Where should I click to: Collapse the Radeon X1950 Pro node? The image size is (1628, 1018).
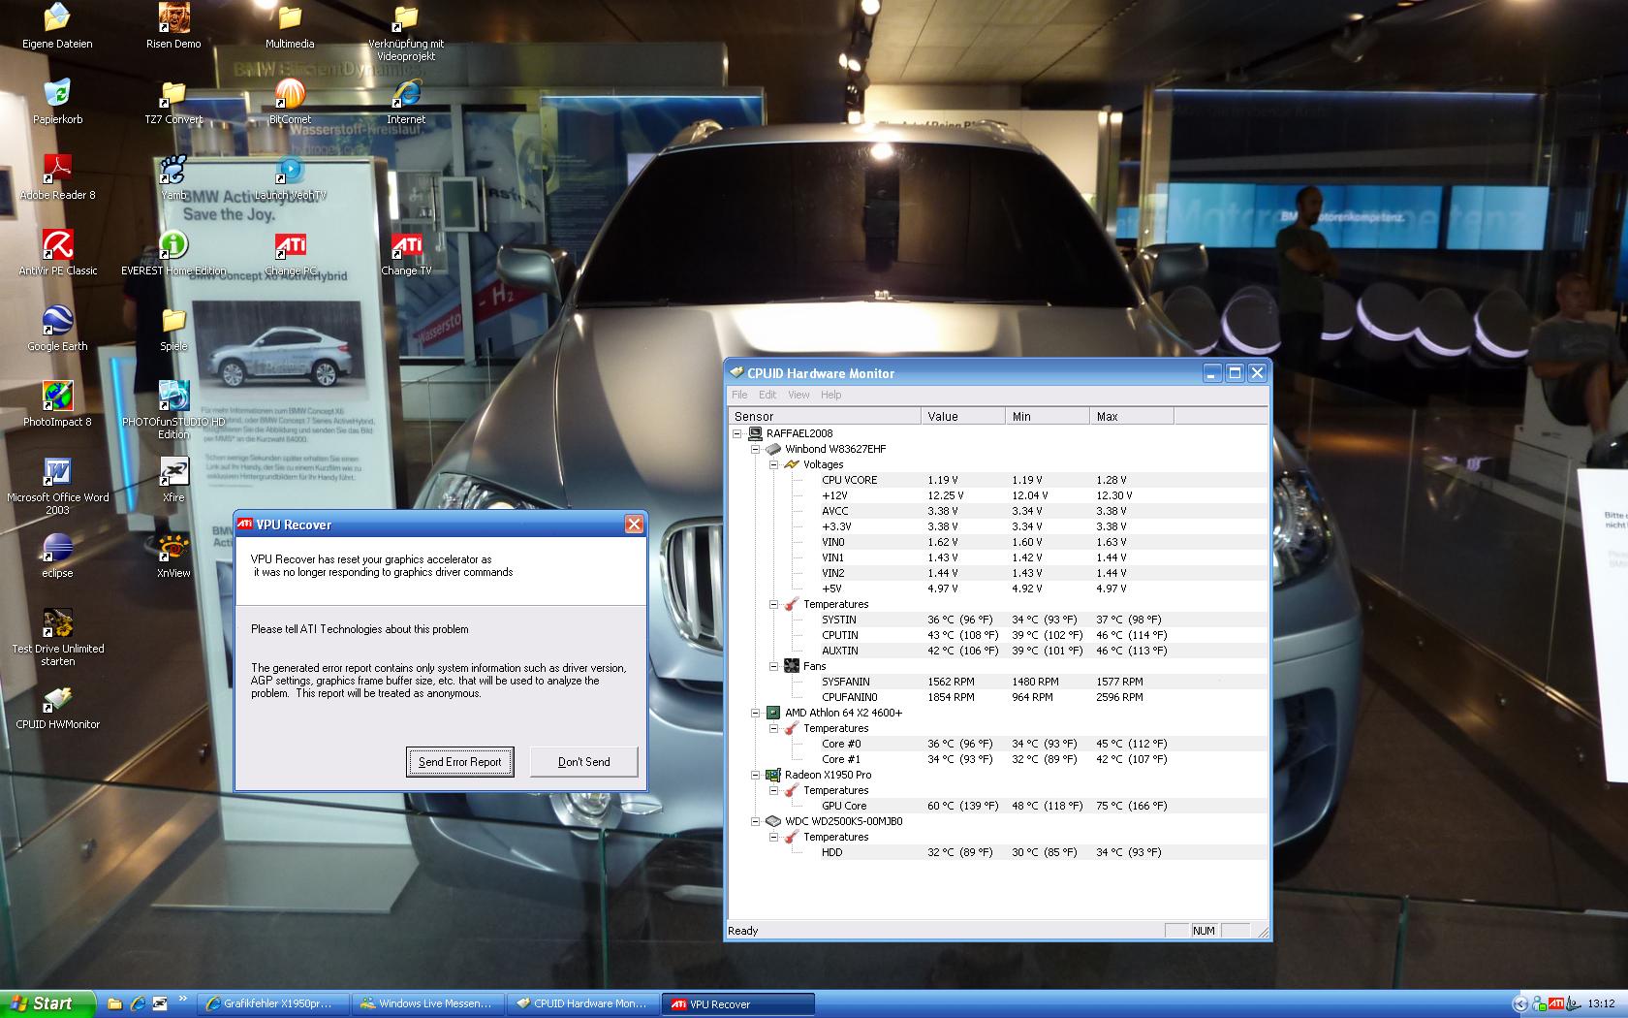click(756, 775)
